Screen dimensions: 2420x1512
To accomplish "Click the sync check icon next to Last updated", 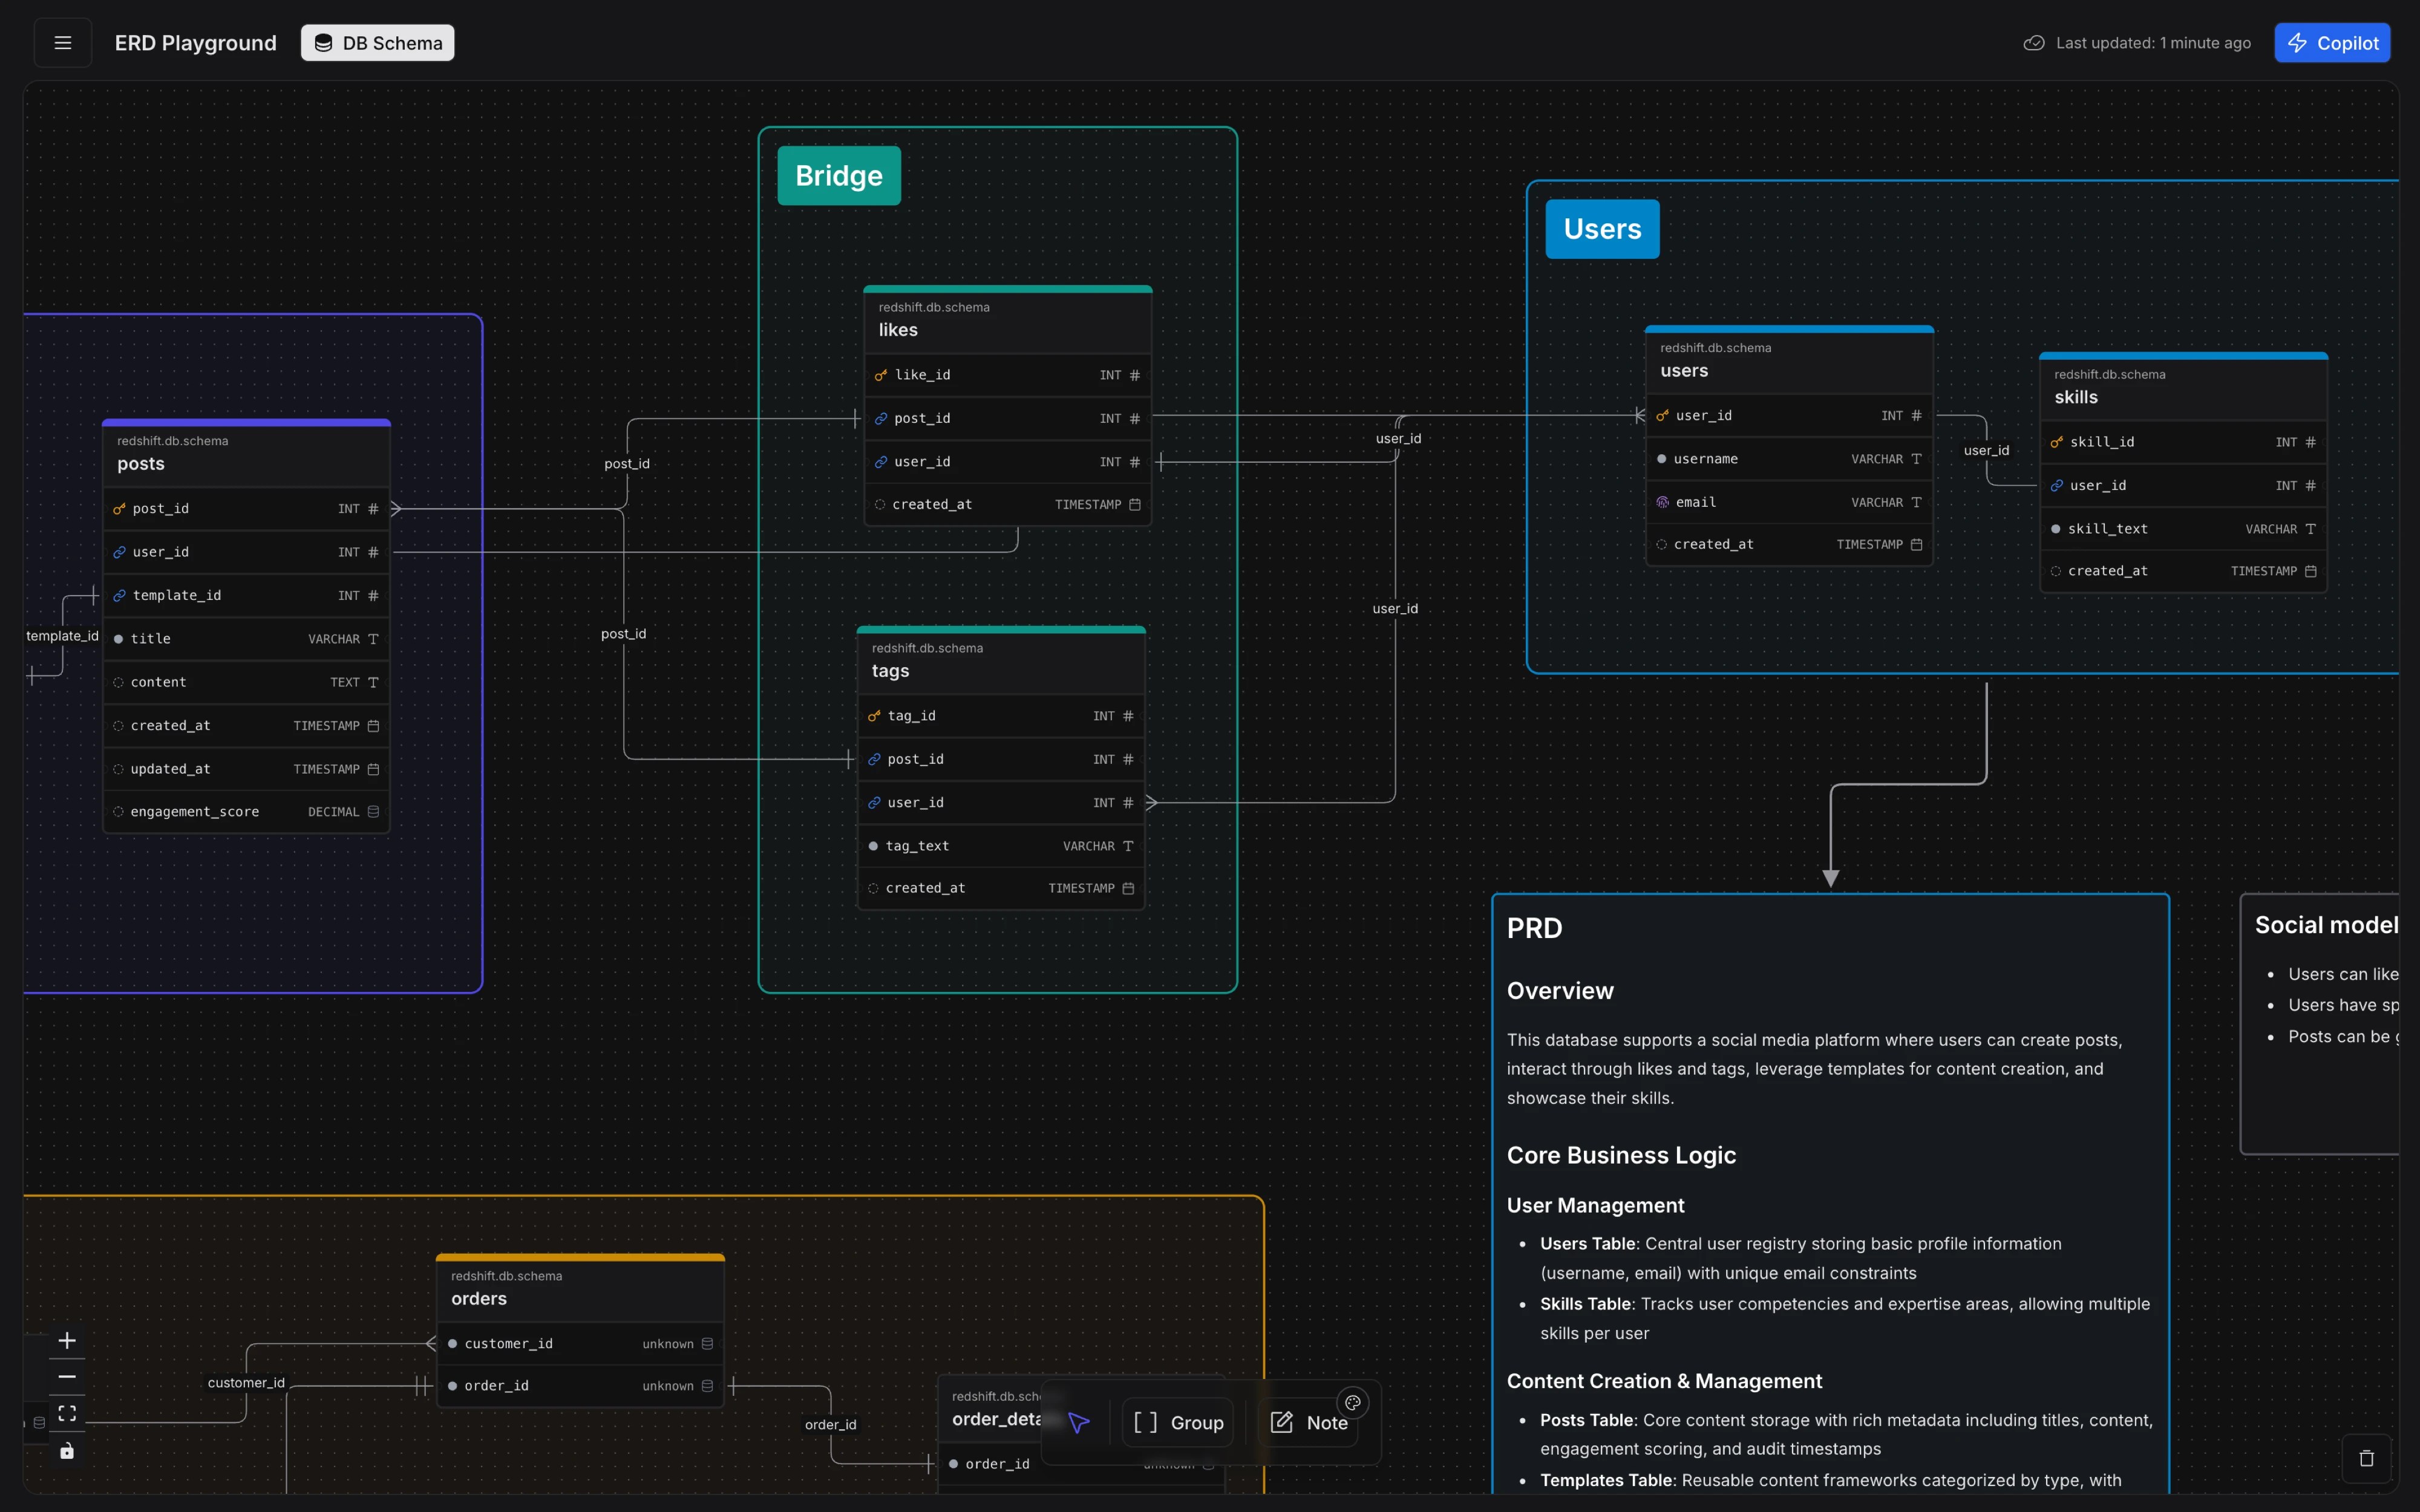I will pos(2035,42).
